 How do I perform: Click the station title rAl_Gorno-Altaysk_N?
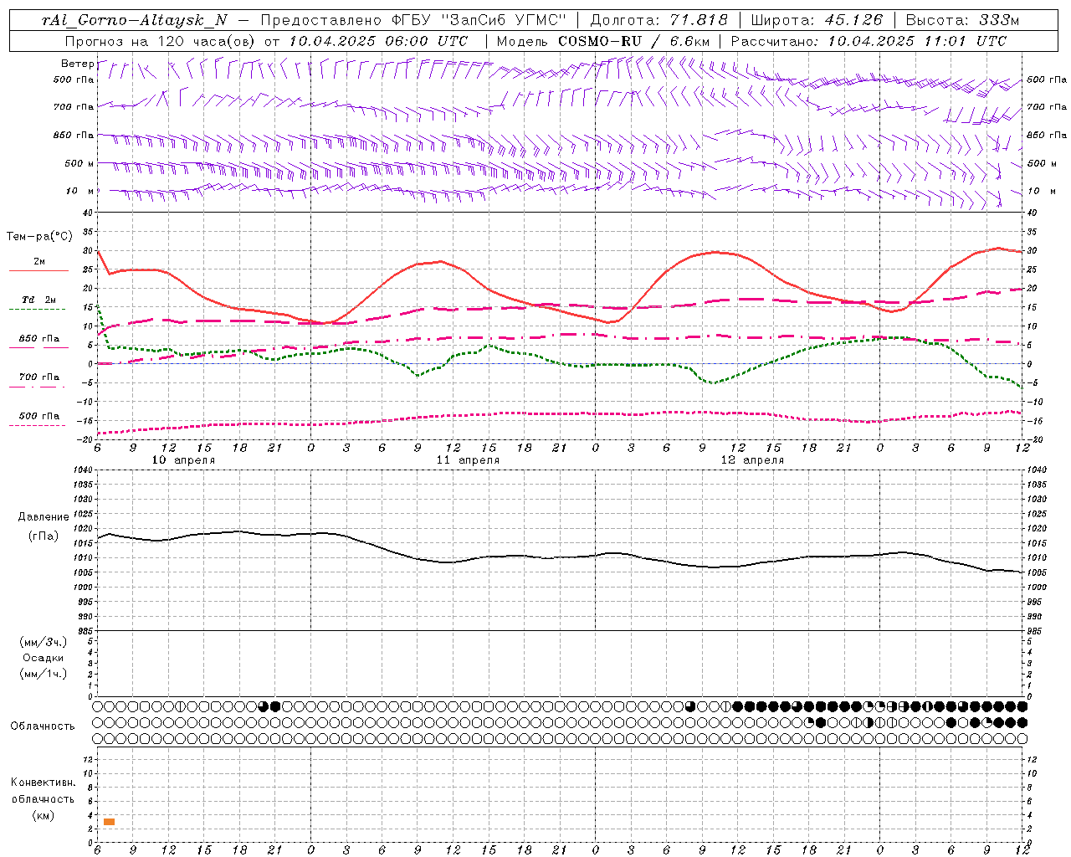[136, 21]
